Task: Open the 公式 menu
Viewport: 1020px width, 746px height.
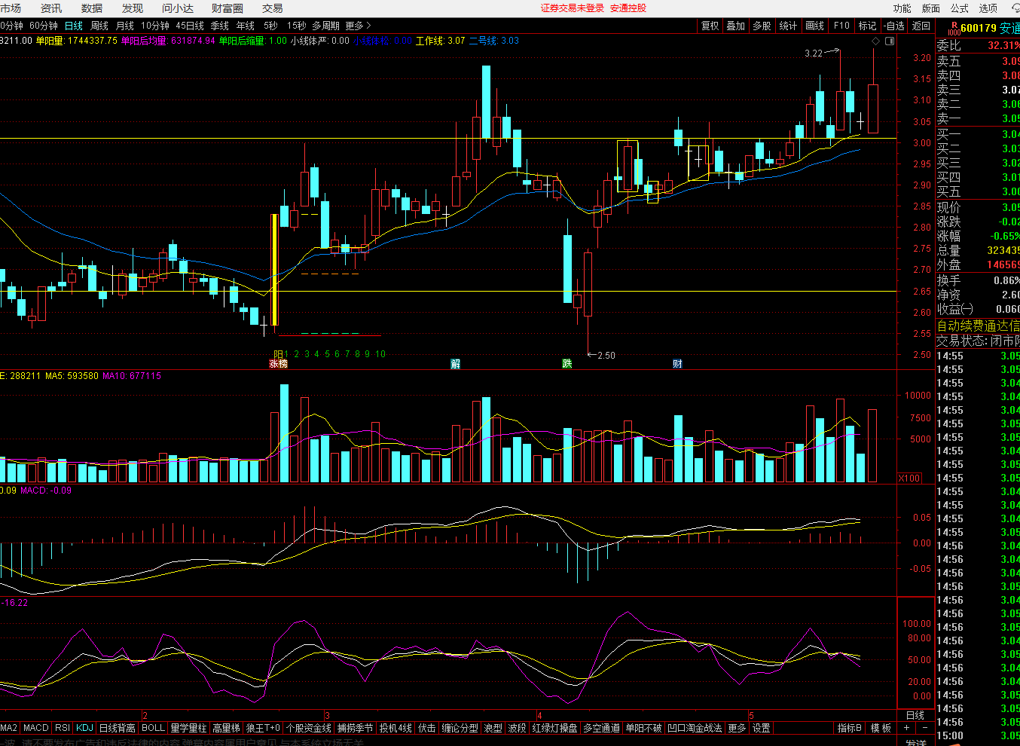Action: [960, 8]
